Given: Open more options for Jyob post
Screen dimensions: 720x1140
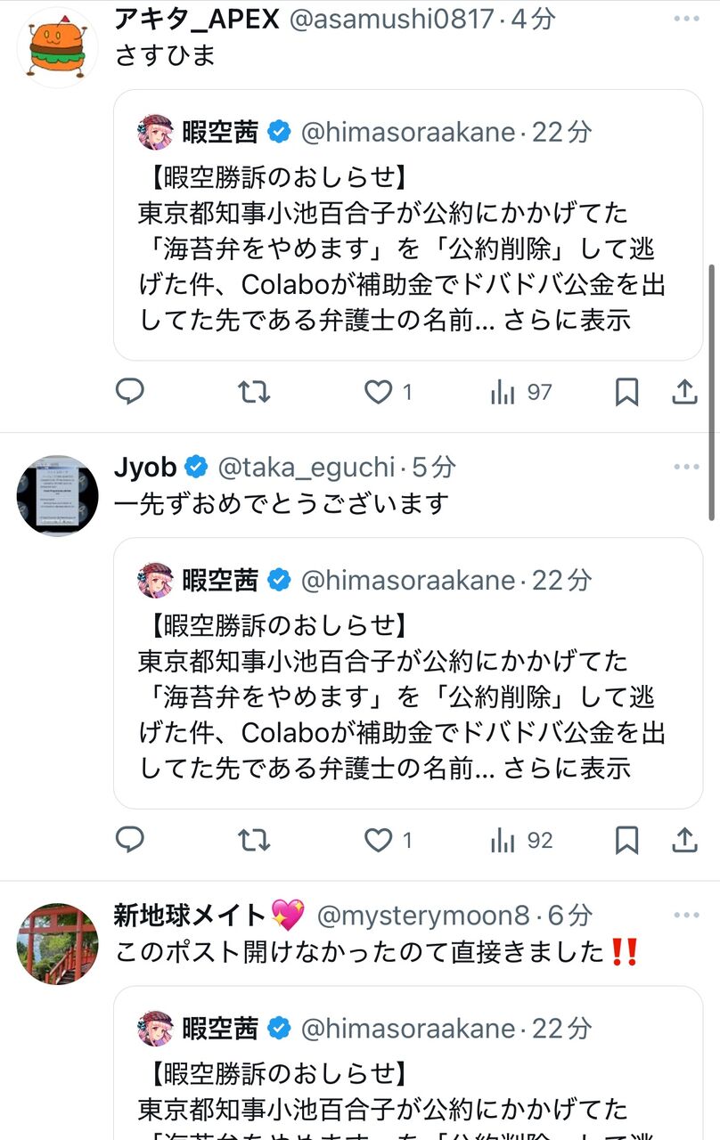Looking at the screenshot, I should 686,467.
